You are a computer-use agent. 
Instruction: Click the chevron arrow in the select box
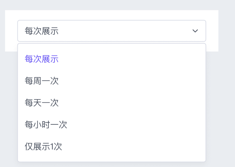[x=195, y=31]
